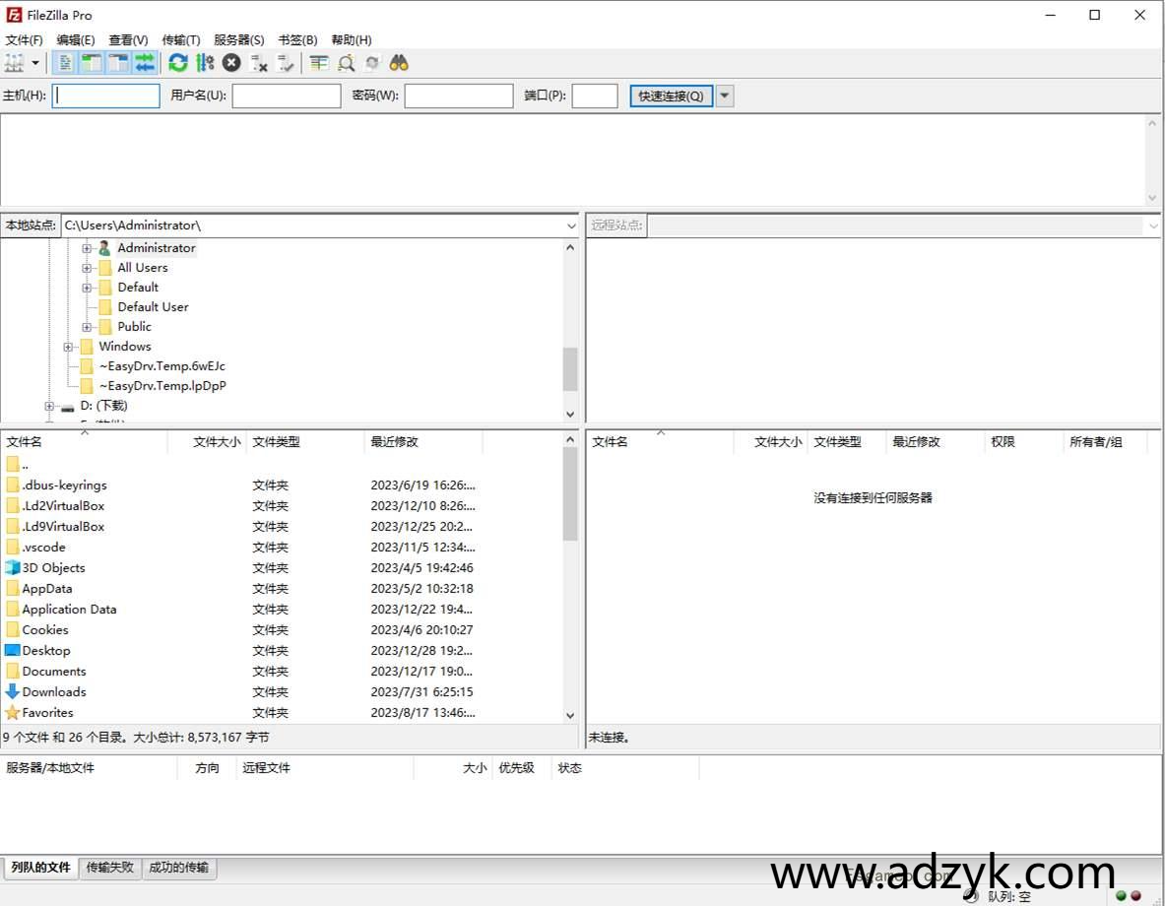
Task: Disconnect from the current server
Action: tap(259, 62)
